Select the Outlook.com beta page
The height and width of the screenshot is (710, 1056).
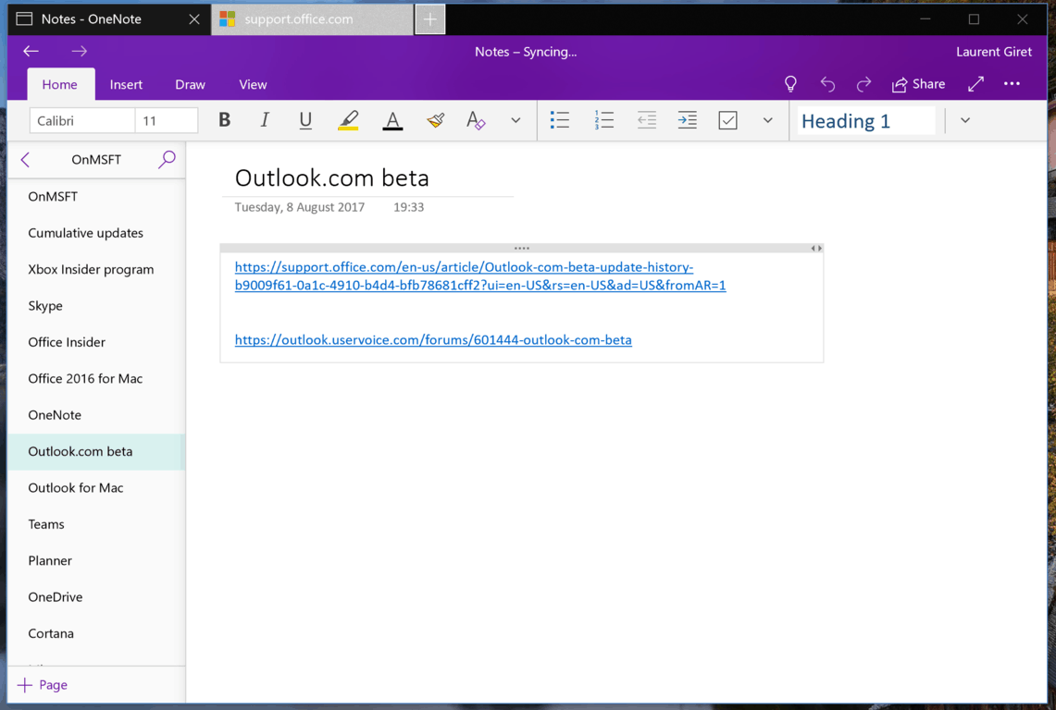96,451
